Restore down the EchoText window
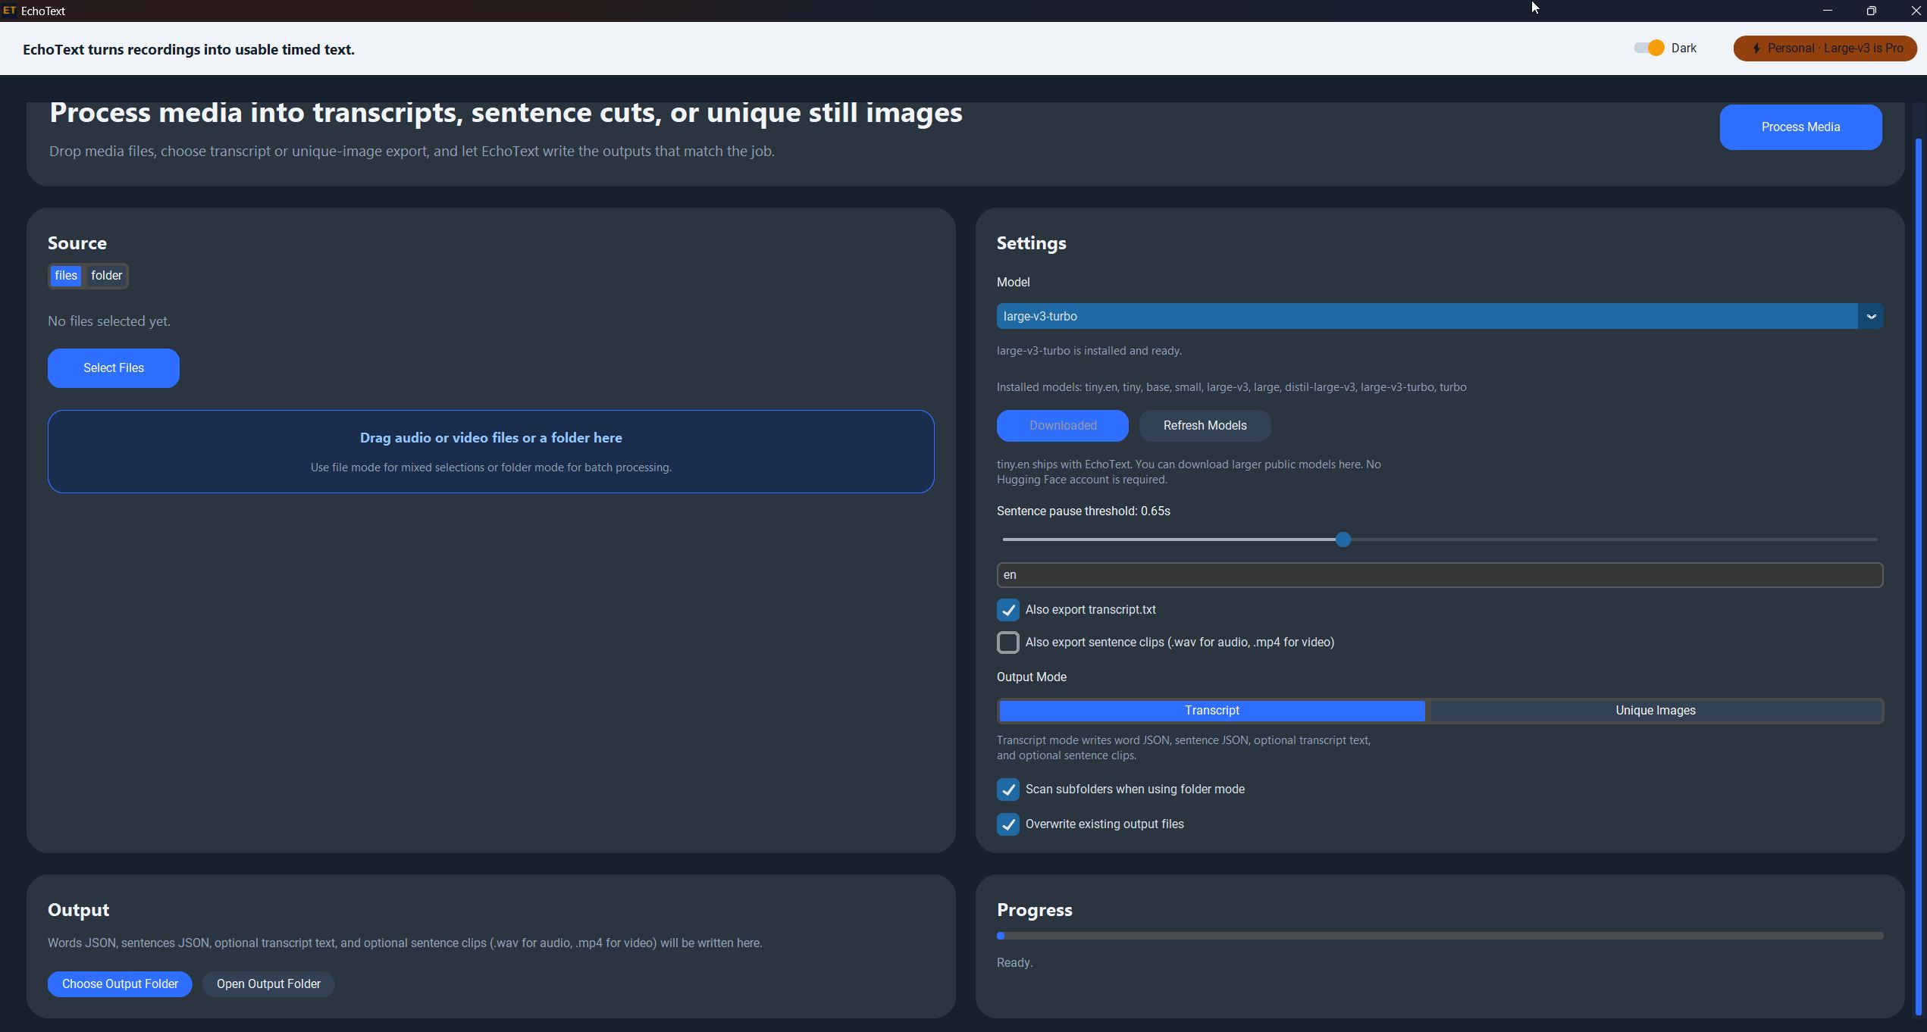 click(1872, 11)
